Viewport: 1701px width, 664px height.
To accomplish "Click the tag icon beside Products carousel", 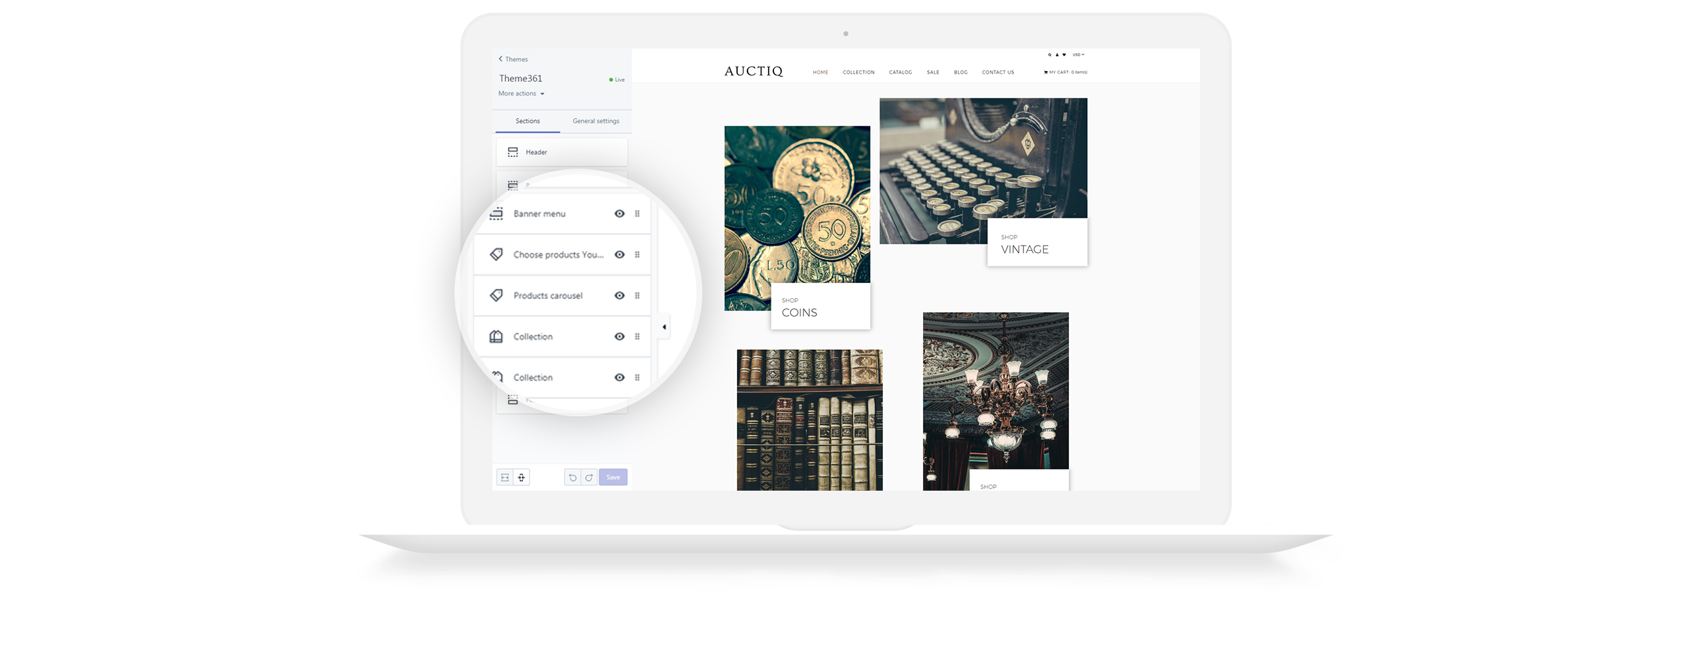I will point(496,295).
